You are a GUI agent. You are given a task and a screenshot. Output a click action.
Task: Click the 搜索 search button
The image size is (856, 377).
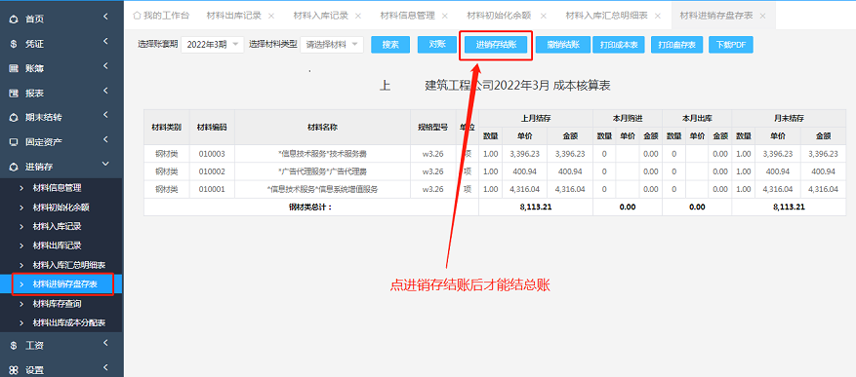click(390, 45)
